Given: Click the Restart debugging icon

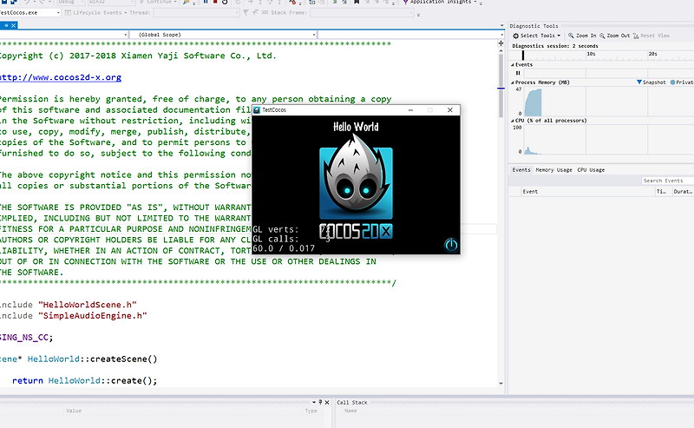Looking at the screenshot, I should [x=225, y=2].
